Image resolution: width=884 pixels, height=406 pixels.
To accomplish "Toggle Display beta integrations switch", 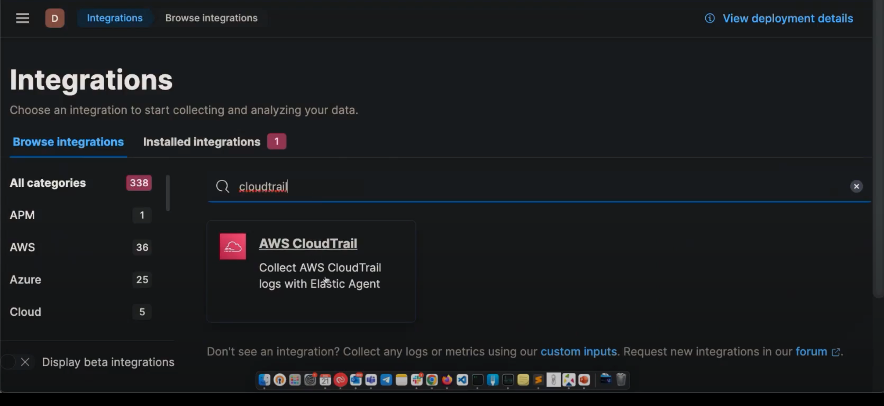I will pos(17,362).
